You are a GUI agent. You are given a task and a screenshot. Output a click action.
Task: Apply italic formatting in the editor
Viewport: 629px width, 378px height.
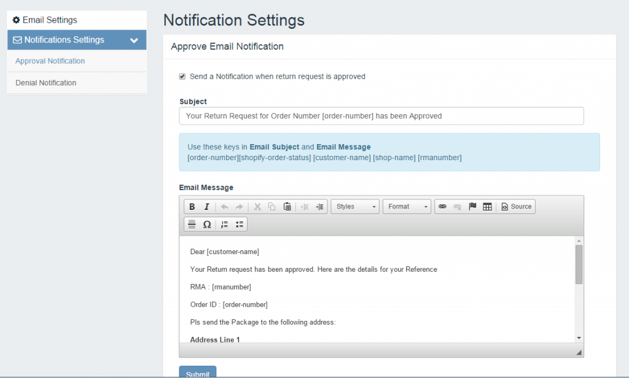click(x=207, y=207)
